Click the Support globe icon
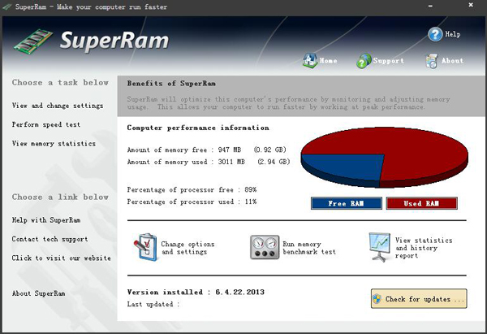 point(364,61)
